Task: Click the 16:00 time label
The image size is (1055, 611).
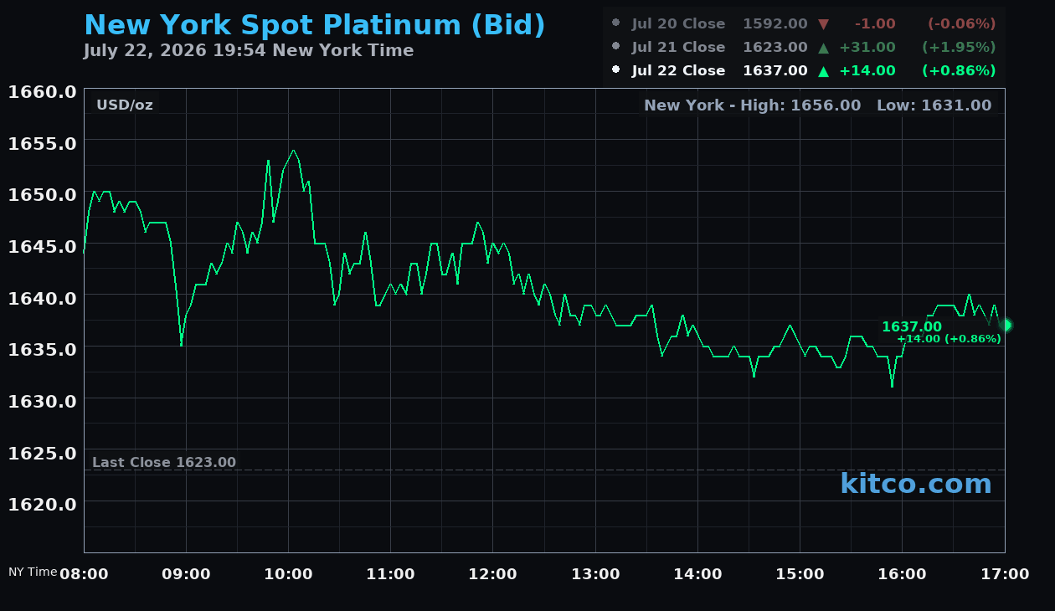Action: (x=903, y=574)
